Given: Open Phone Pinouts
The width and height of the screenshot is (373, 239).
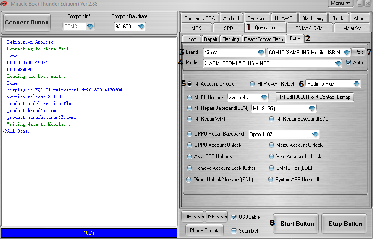Looking at the screenshot, I should click(205, 230).
